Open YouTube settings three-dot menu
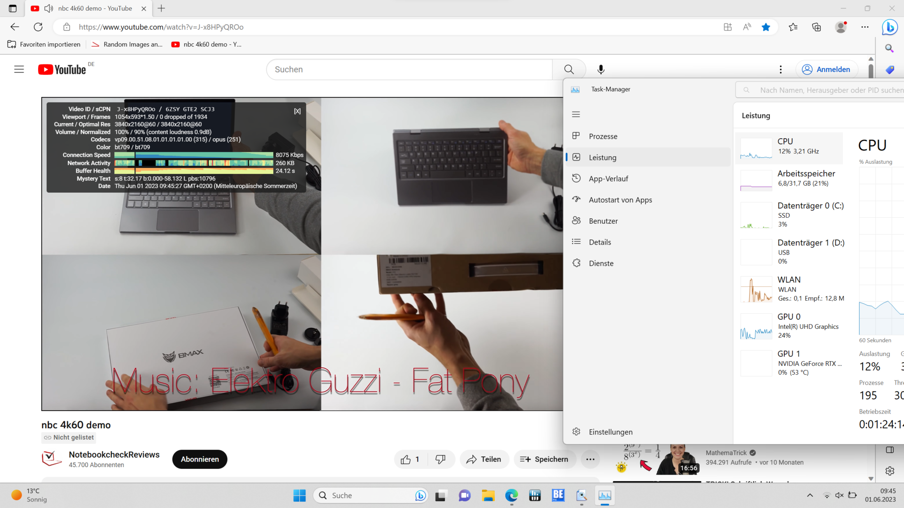904x508 pixels. [x=781, y=70]
